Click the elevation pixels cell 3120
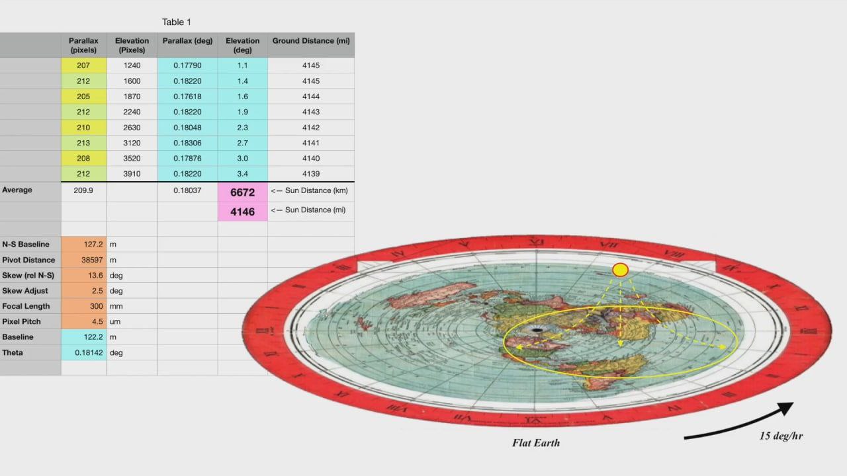This screenshot has width=847, height=476. click(132, 143)
